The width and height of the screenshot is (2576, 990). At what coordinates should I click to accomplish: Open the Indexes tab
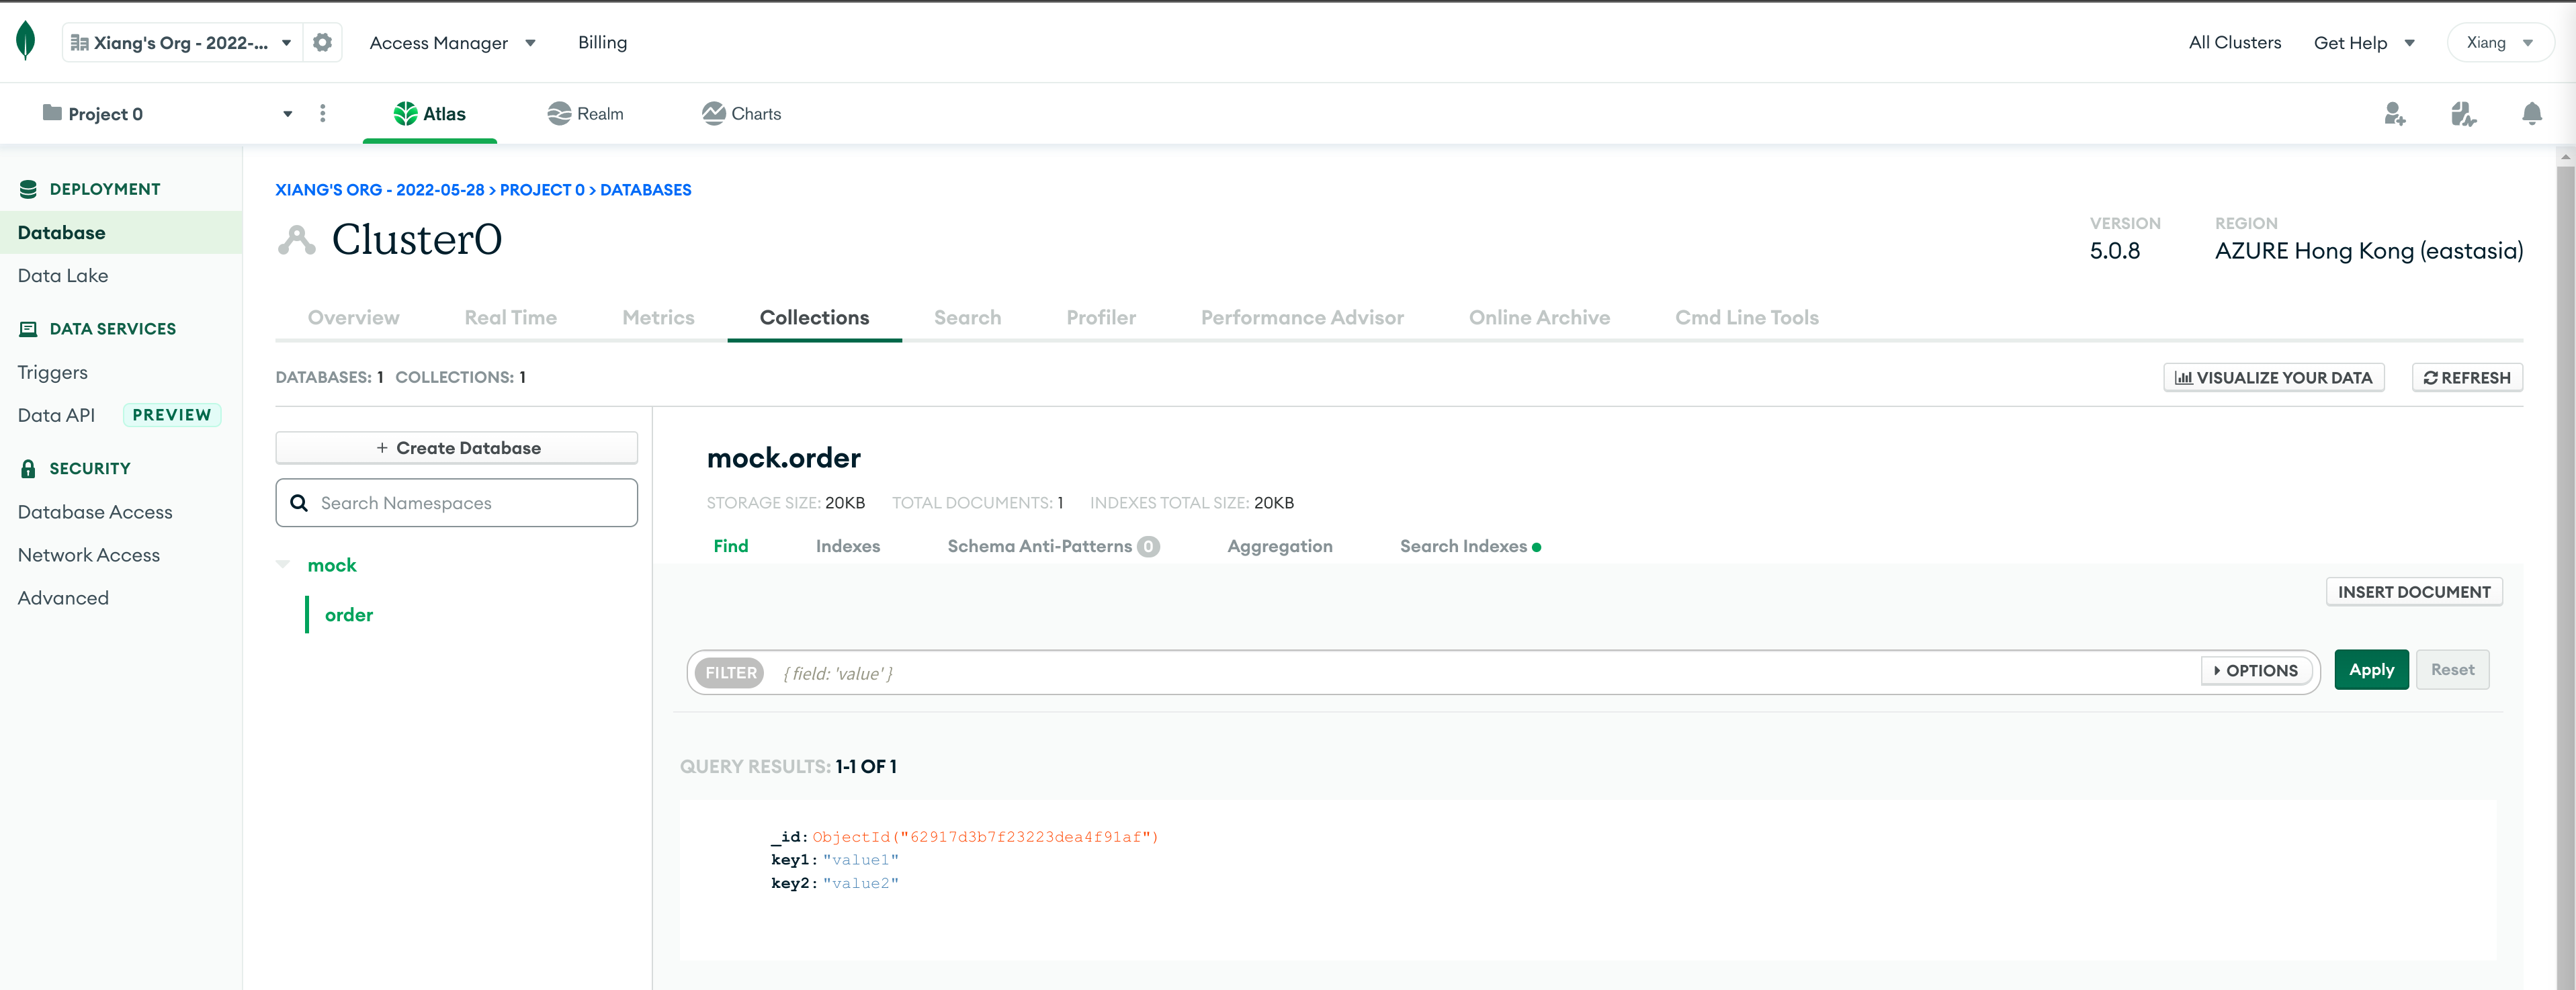coord(848,546)
